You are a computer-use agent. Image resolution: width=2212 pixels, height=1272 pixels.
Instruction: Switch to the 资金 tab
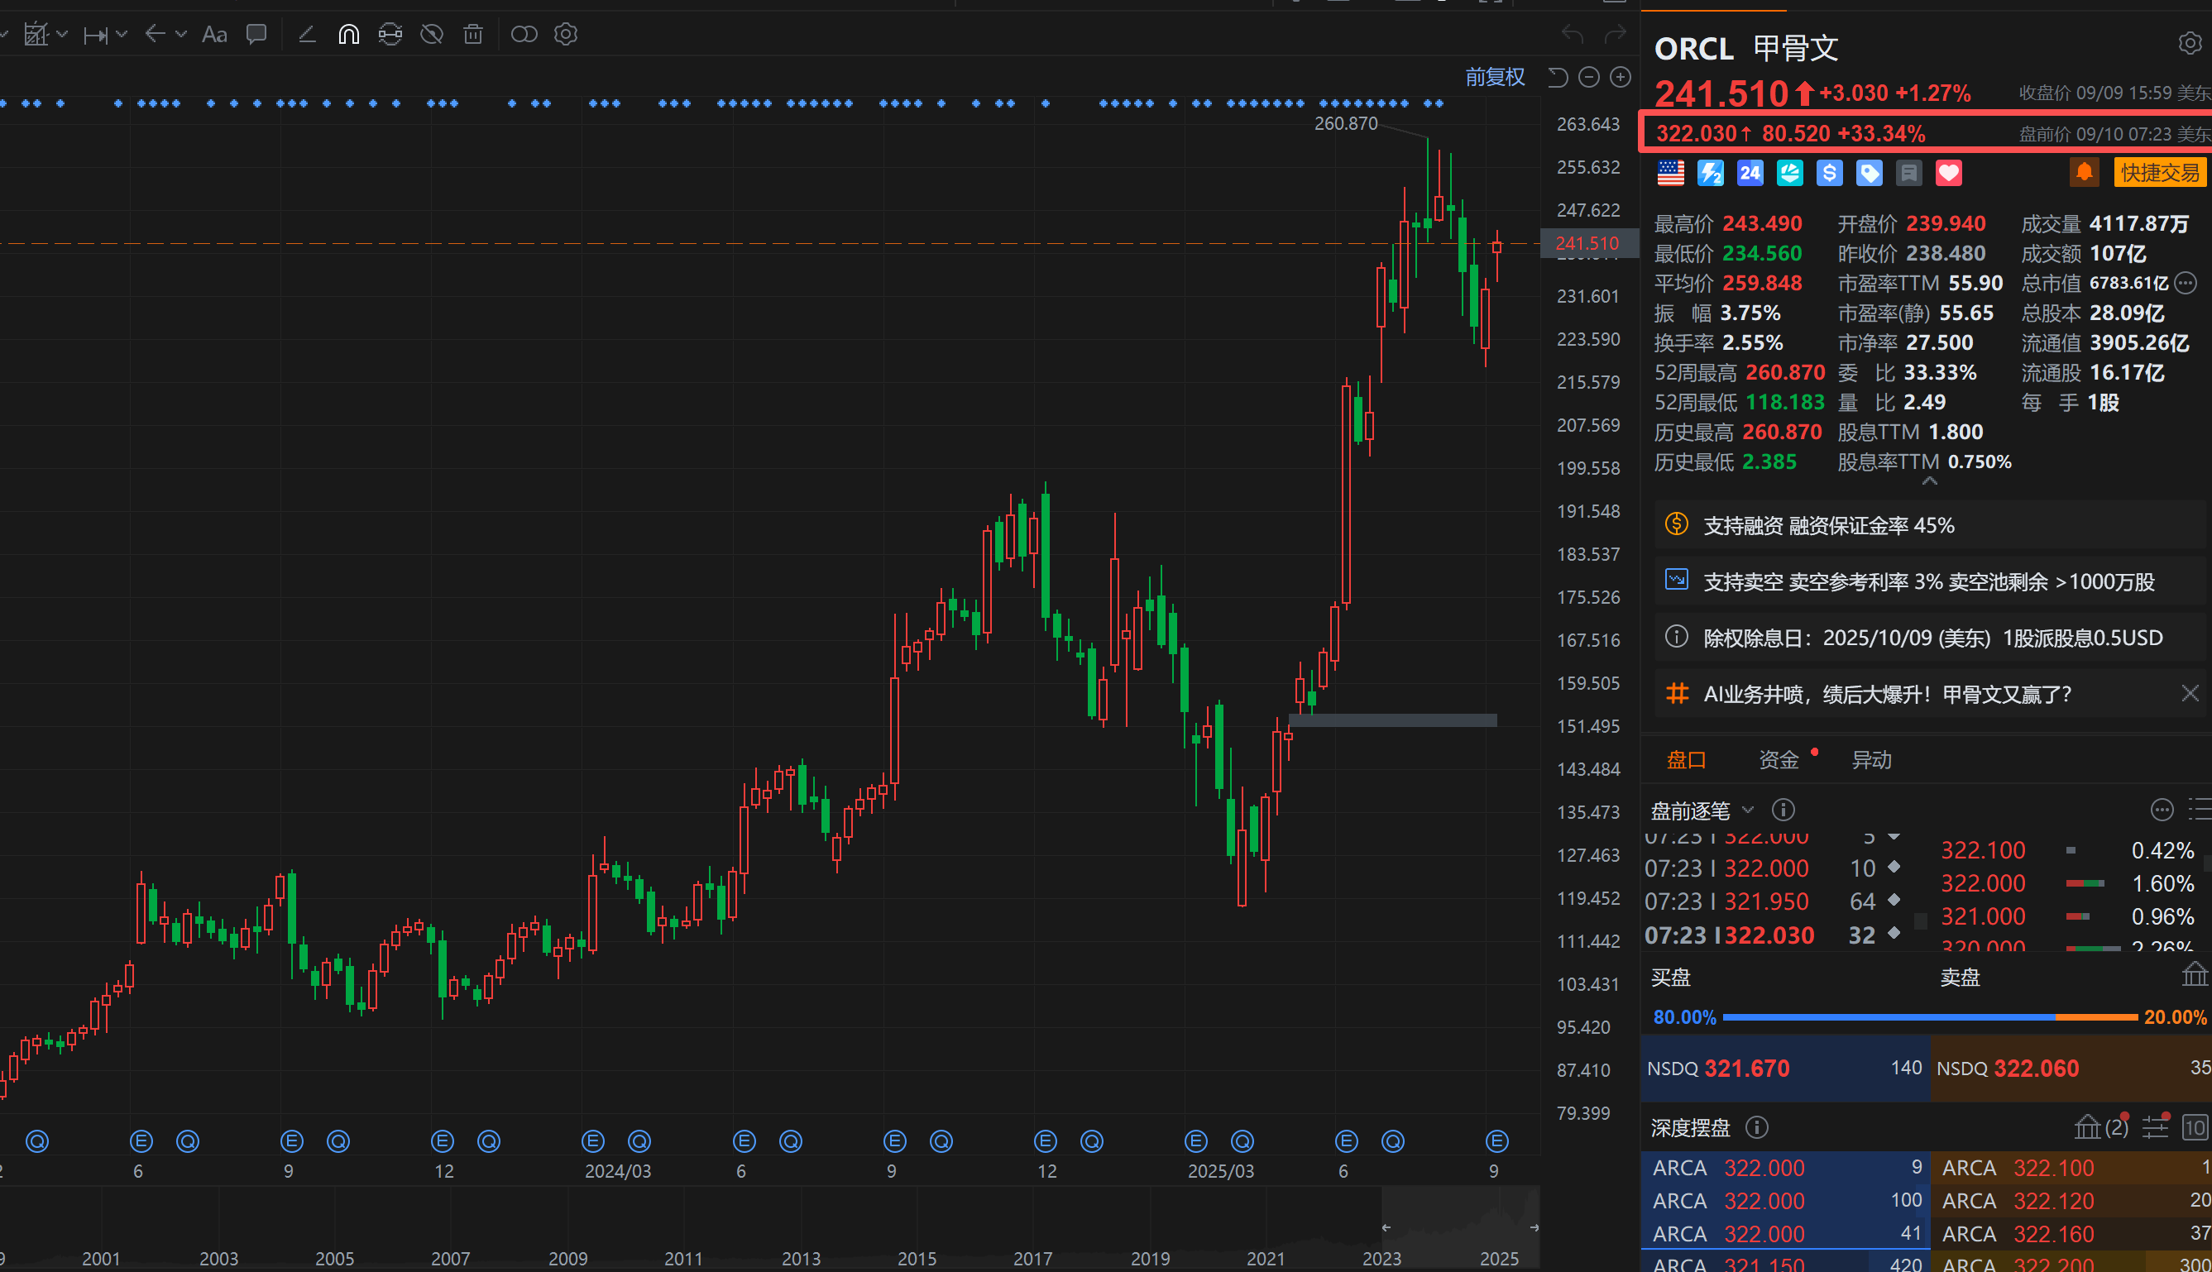pyautogui.click(x=1779, y=760)
